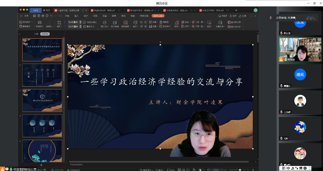The width and height of the screenshot is (323, 171).
Task: Open the 审阅 ribbon tab
Action: pos(123,16)
